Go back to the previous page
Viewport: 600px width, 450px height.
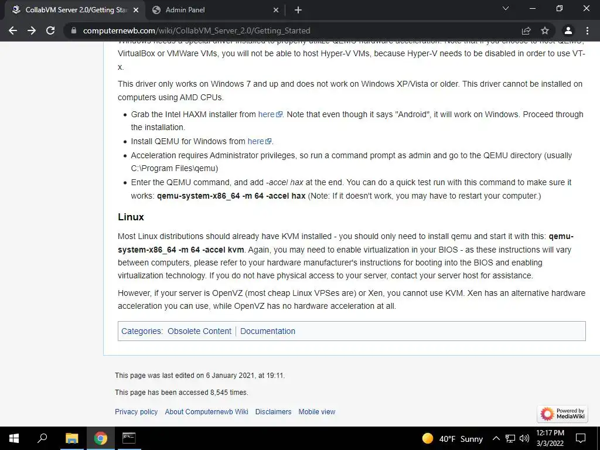coord(13,30)
